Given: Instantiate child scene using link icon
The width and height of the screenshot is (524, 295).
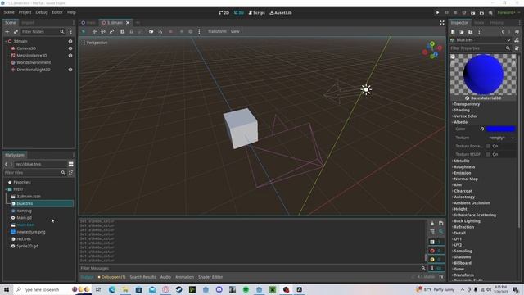Looking at the screenshot, I should click(x=16, y=31).
